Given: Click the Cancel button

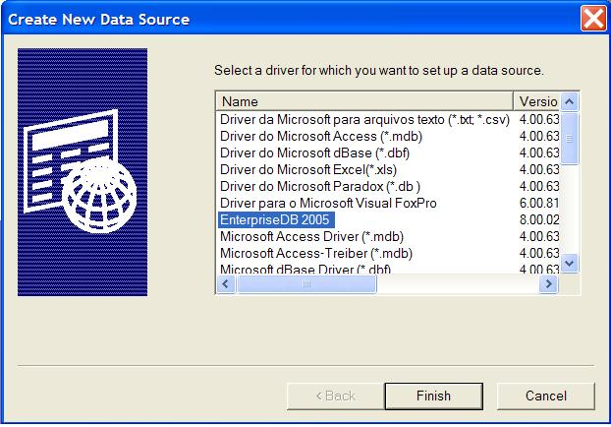Looking at the screenshot, I should [545, 396].
